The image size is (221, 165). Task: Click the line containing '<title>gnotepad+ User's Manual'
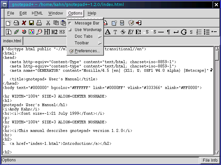54,79
